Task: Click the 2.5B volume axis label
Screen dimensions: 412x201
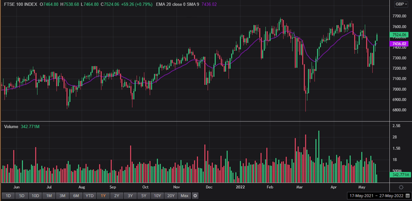Action: 397,126
